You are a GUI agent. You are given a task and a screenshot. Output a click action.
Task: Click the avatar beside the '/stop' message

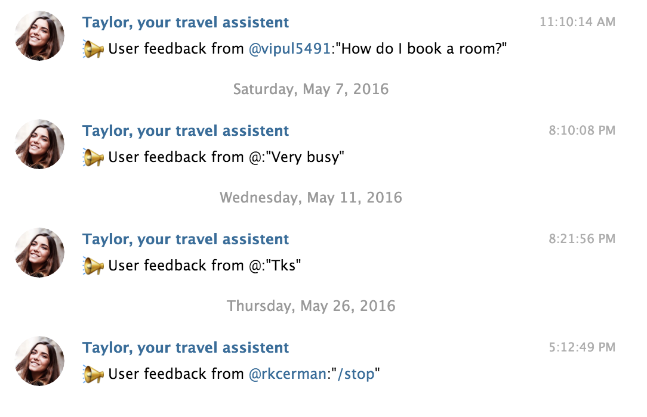pyautogui.click(x=39, y=361)
